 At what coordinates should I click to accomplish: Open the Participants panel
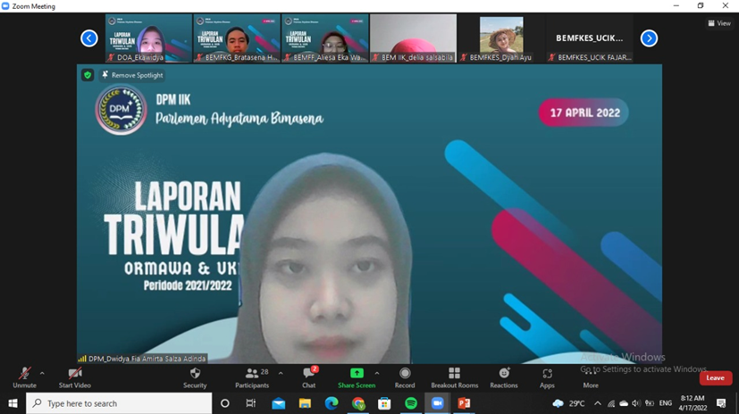point(251,377)
